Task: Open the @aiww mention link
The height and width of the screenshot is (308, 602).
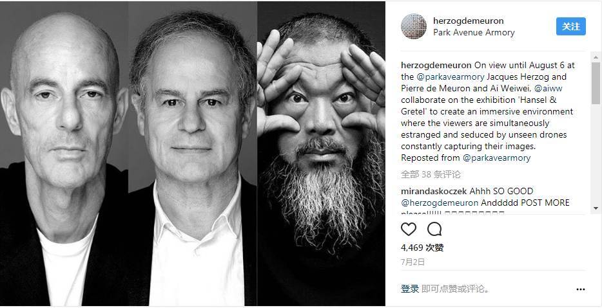Action: [549, 88]
